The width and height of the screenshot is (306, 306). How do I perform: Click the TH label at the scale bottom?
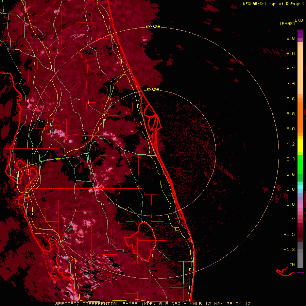coord(292,265)
